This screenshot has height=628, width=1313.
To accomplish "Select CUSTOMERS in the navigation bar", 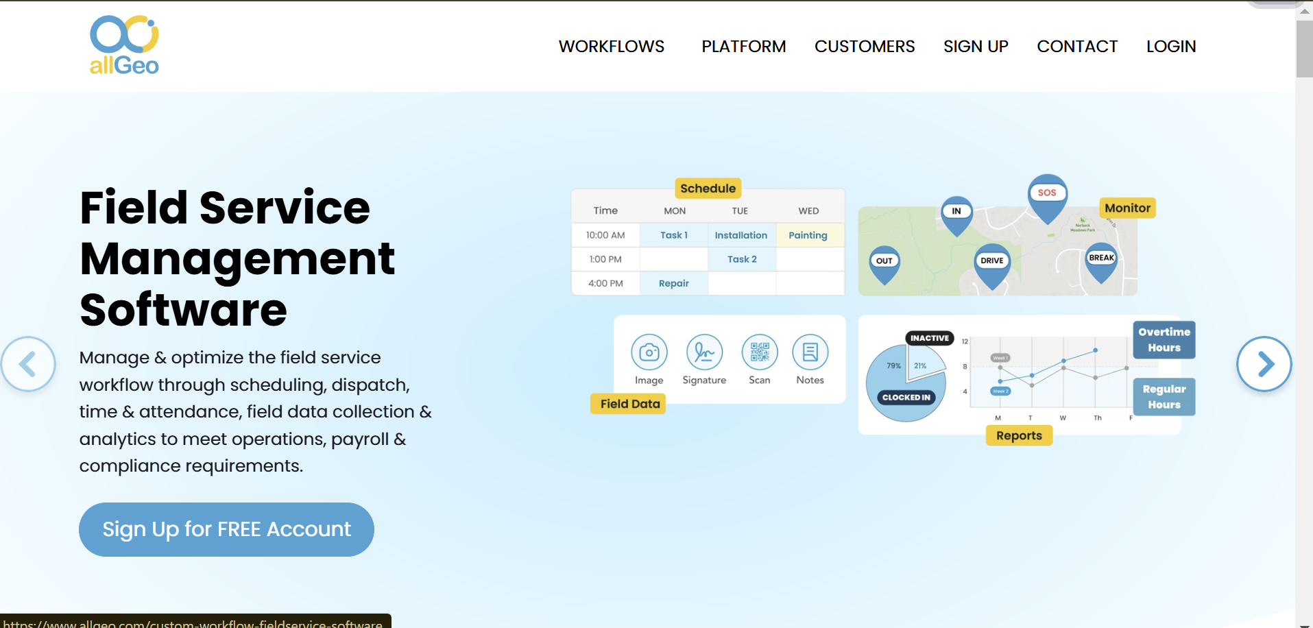I will click(865, 47).
